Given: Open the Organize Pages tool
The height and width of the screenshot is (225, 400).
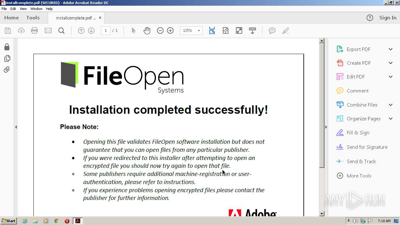Looking at the screenshot, I should [364, 118].
